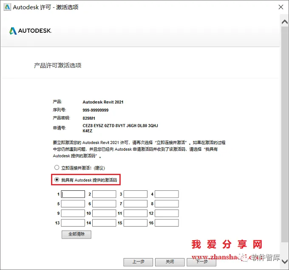The height and width of the screenshot is (270, 289).
Task: Click activation code field 9
Action: [x=73, y=213]
